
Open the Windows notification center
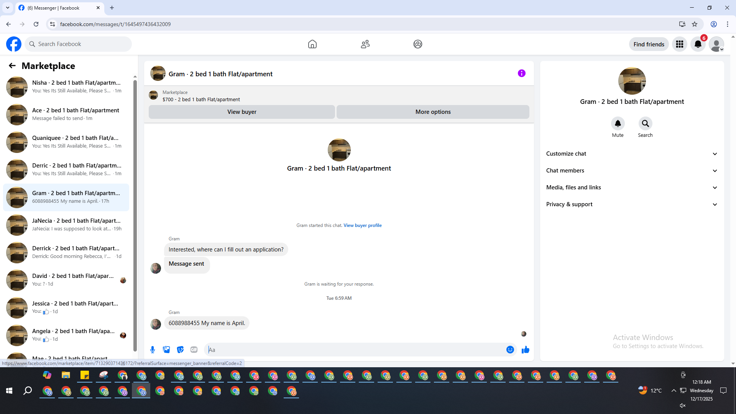[723, 391]
